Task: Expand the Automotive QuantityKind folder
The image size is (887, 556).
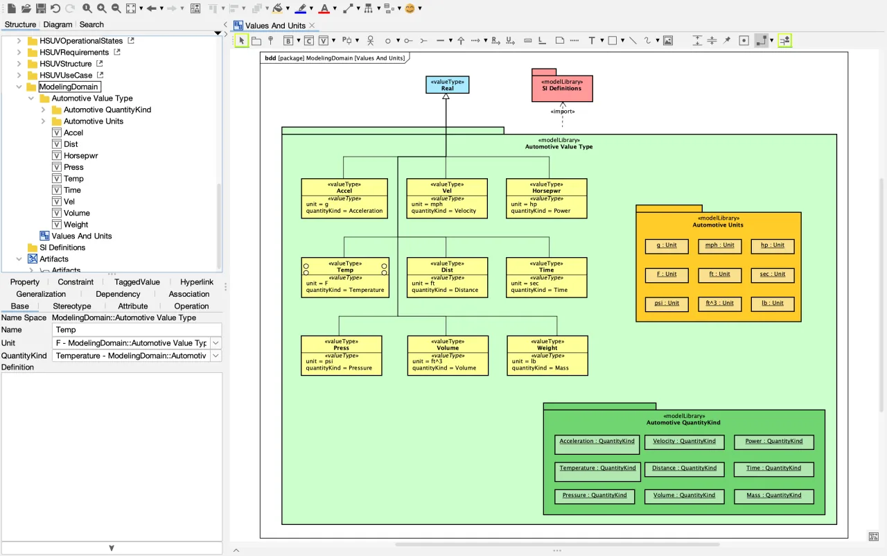Action: pos(43,110)
